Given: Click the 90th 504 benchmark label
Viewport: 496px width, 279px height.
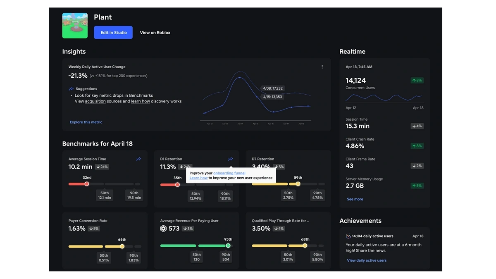Looking at the screenshot, I should point(226,257).
